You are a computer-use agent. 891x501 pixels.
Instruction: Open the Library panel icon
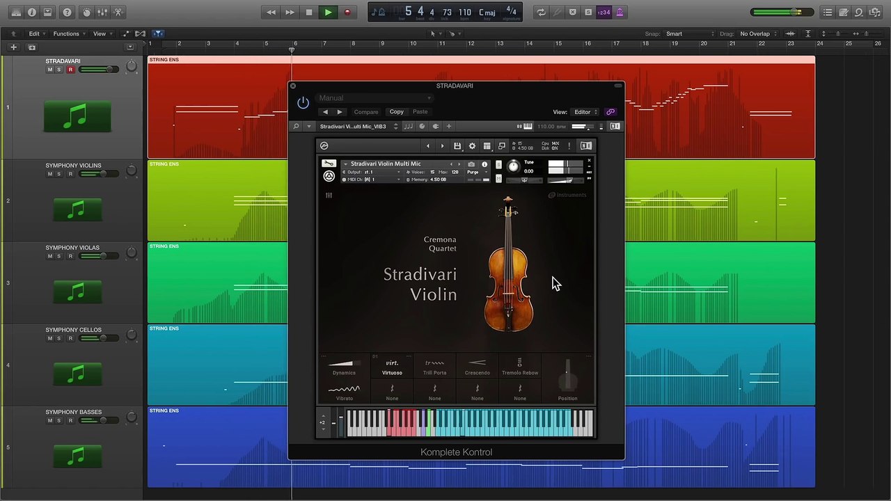[x=15, y=12]
